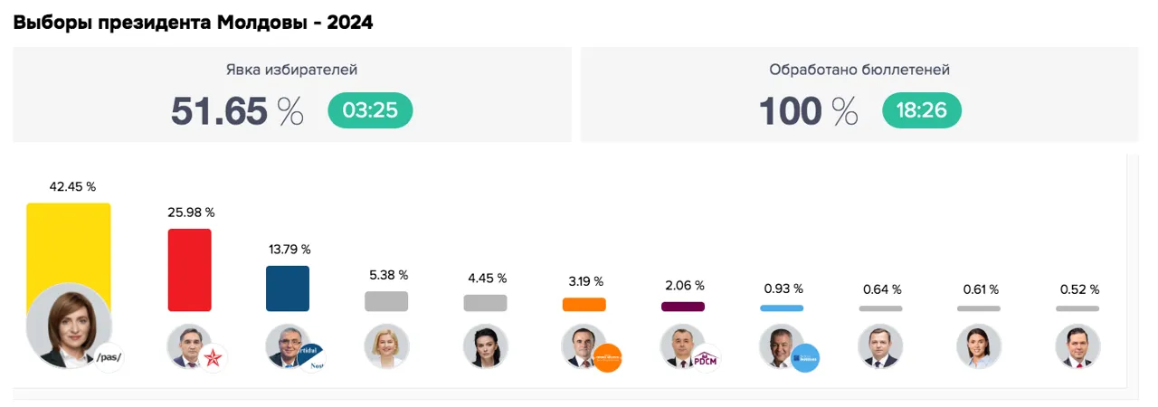Click the red star party logo
This screenshot has height=407, width=1158.
(x=214, y=358)
